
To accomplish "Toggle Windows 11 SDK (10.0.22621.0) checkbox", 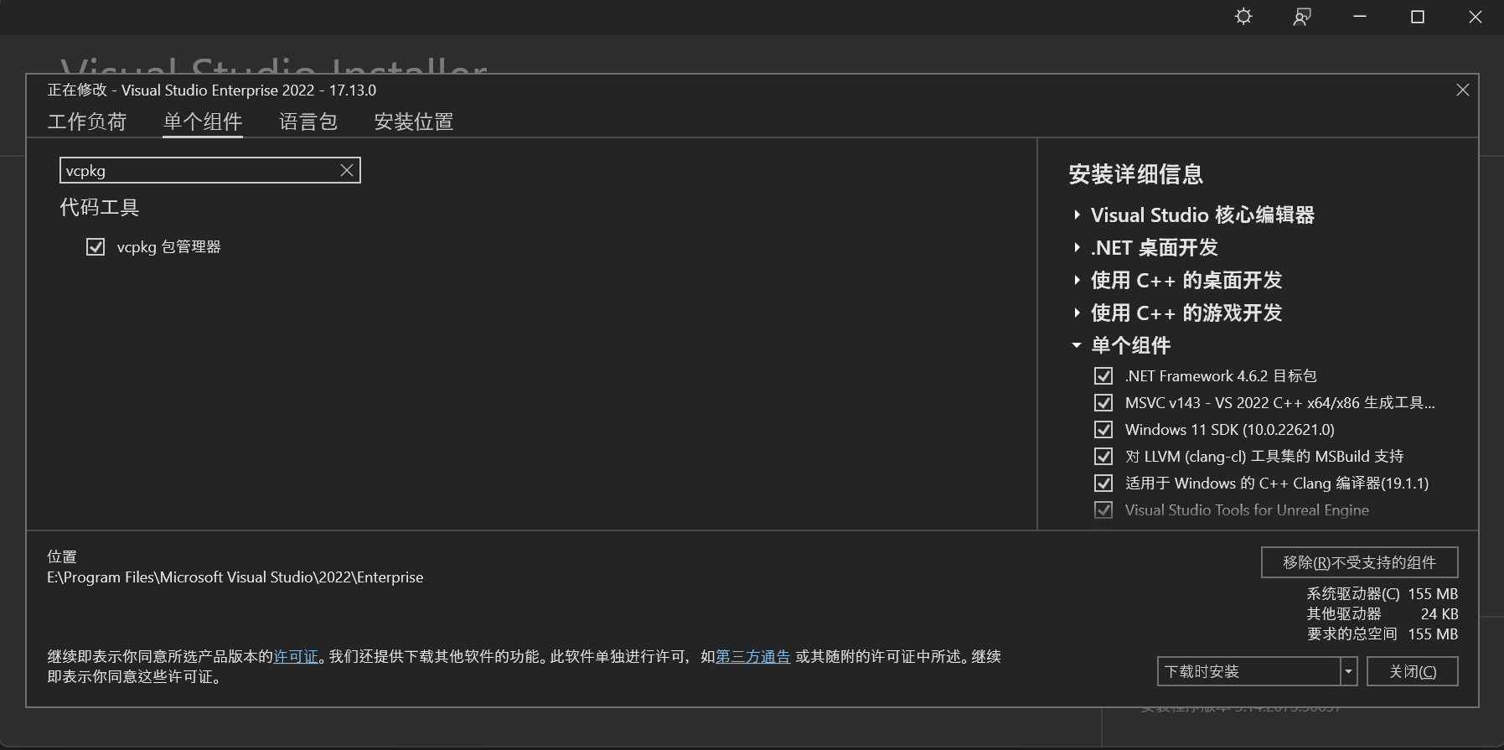I will pos(1103,429).
